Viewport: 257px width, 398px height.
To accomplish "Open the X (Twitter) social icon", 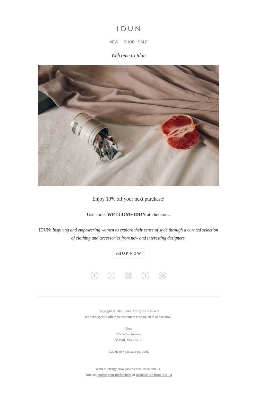I will 111,276.
